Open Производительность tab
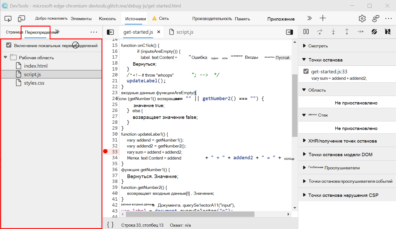The image size is (396, 229). point(212,19)
